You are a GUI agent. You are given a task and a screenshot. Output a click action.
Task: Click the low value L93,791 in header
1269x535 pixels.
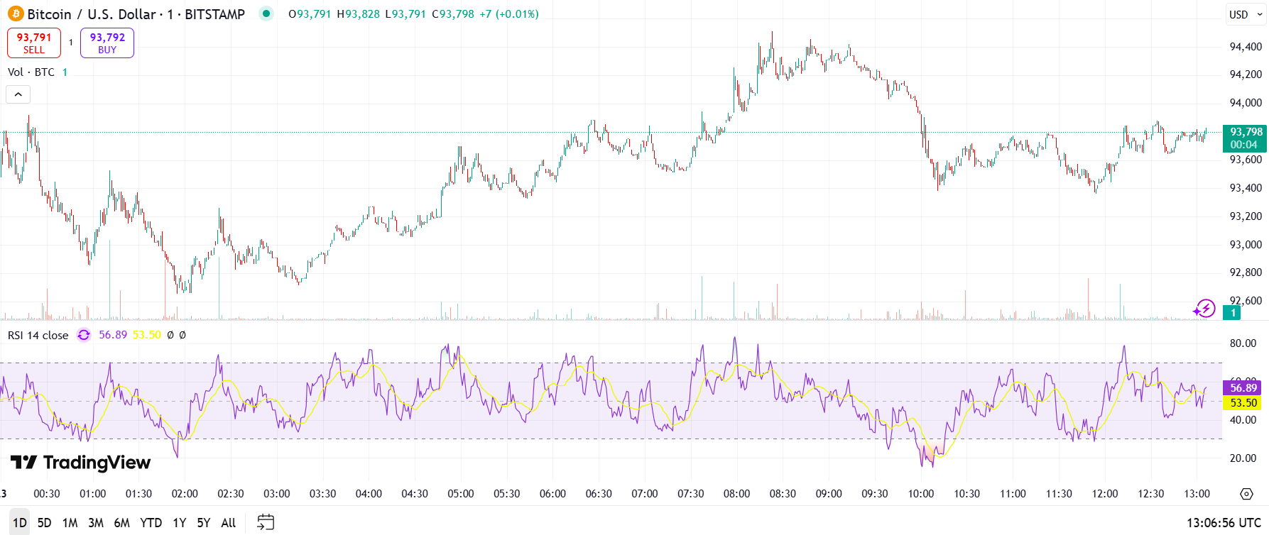tap(405, 14)
